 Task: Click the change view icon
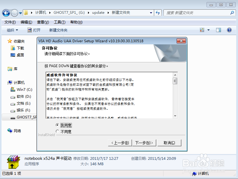[x=202, y=30]
